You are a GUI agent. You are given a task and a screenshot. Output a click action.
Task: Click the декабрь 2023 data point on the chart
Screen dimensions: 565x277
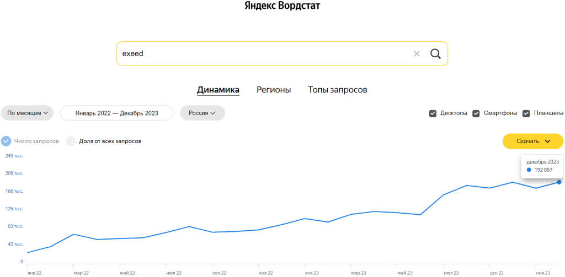click(559, 182)
